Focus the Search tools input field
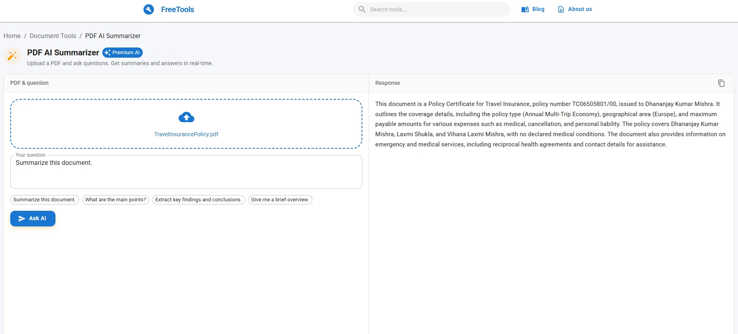The image size is (738, 334). [437, 9]
